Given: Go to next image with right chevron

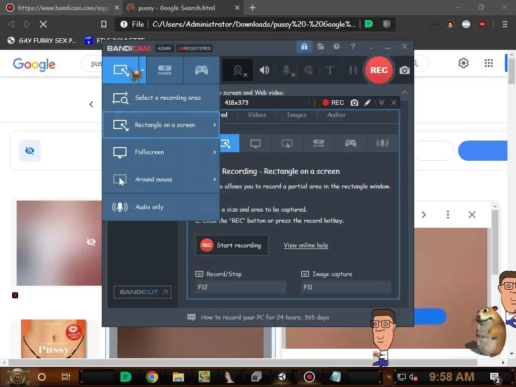Looking at the screenshot, I should 424,215.
